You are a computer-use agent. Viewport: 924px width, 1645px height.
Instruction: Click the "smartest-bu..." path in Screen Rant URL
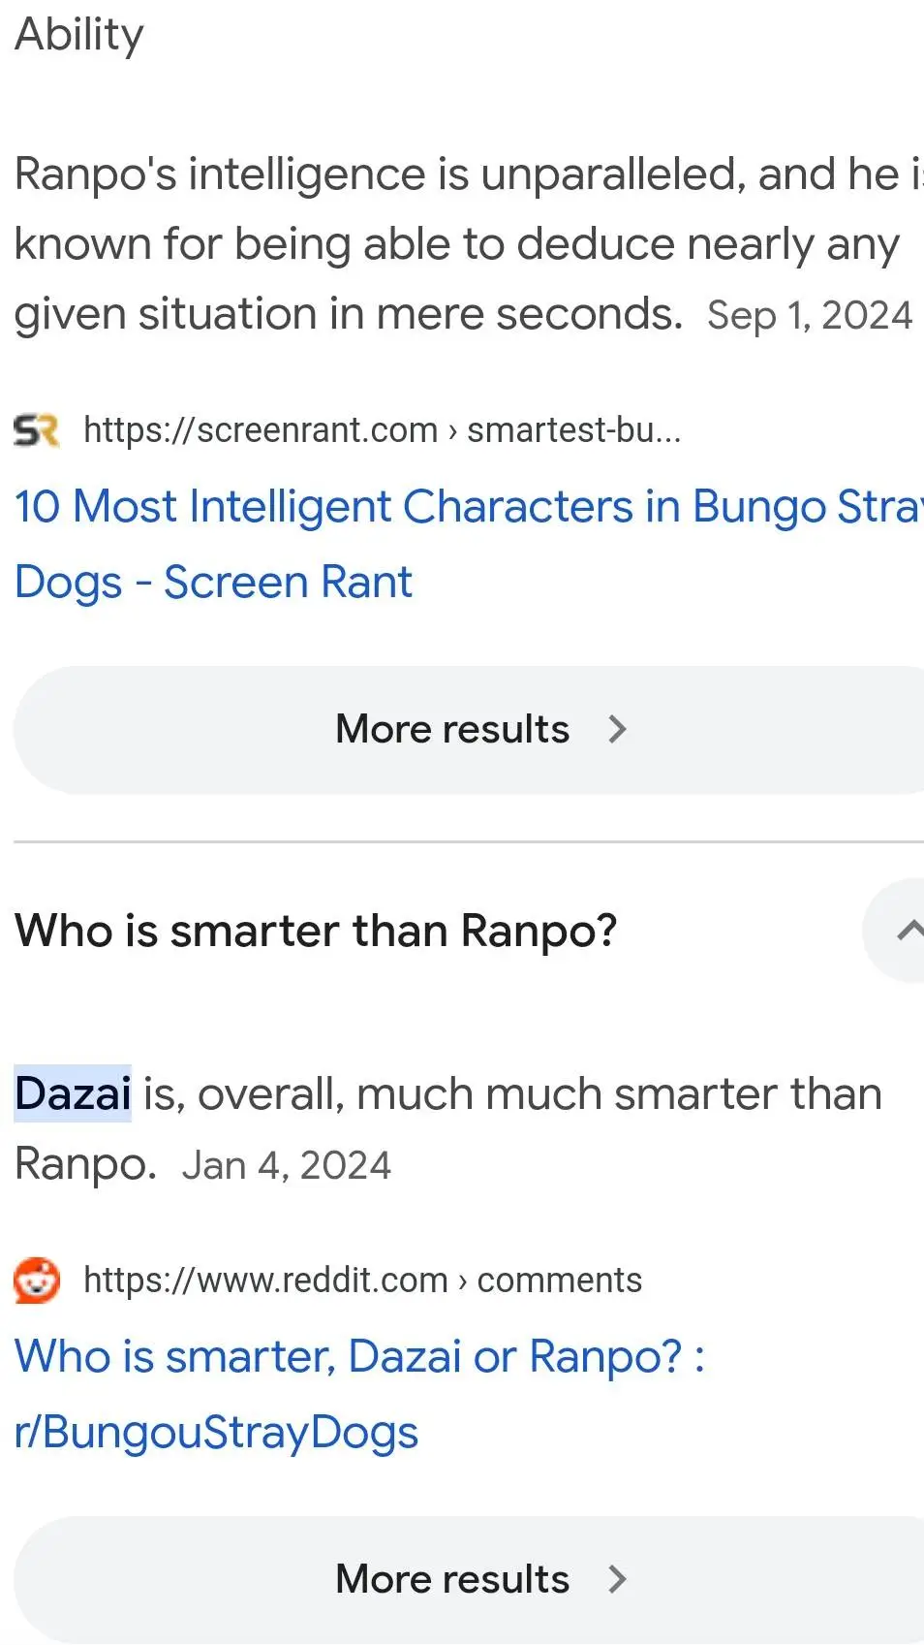pos(573,429)
